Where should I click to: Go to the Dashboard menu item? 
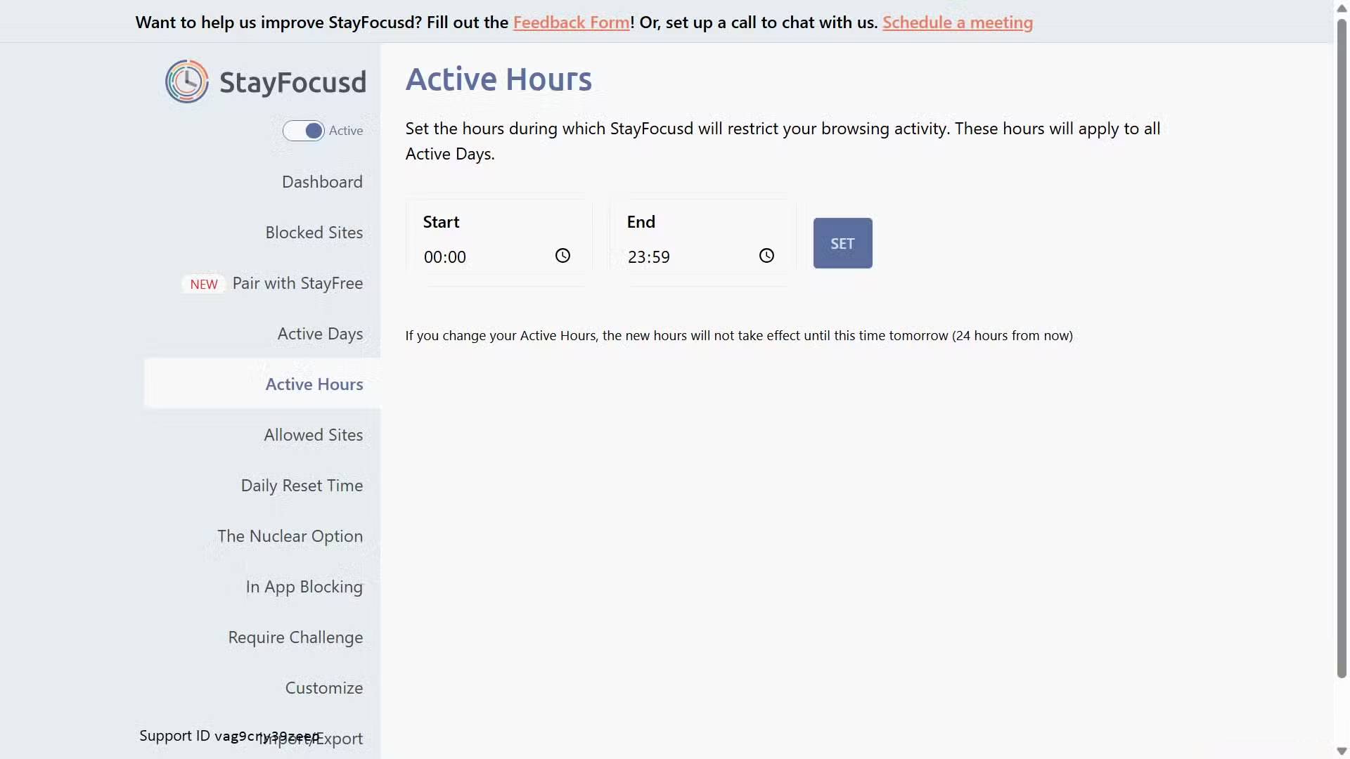[x=322, y=182]
